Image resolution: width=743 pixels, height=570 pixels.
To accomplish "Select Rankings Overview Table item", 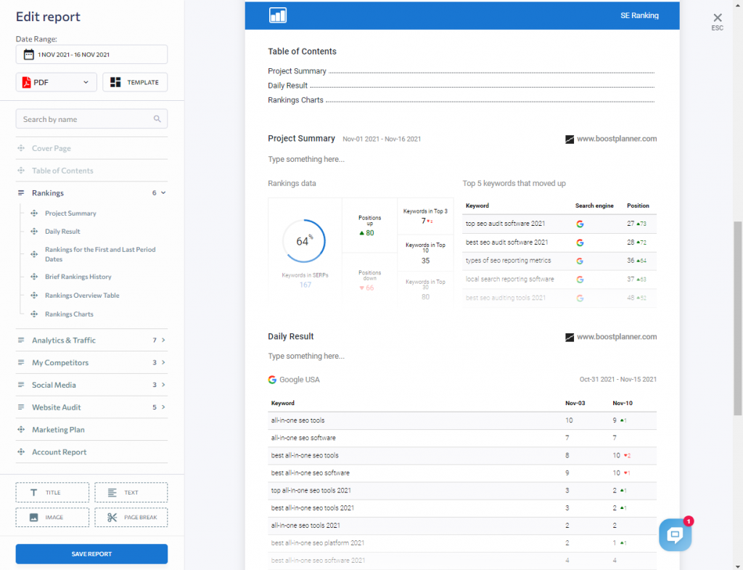I will pos(82,296).
